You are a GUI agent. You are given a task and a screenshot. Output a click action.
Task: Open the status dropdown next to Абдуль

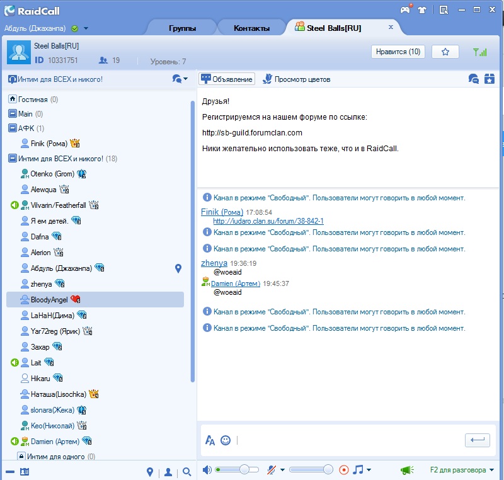coord(86,28)
